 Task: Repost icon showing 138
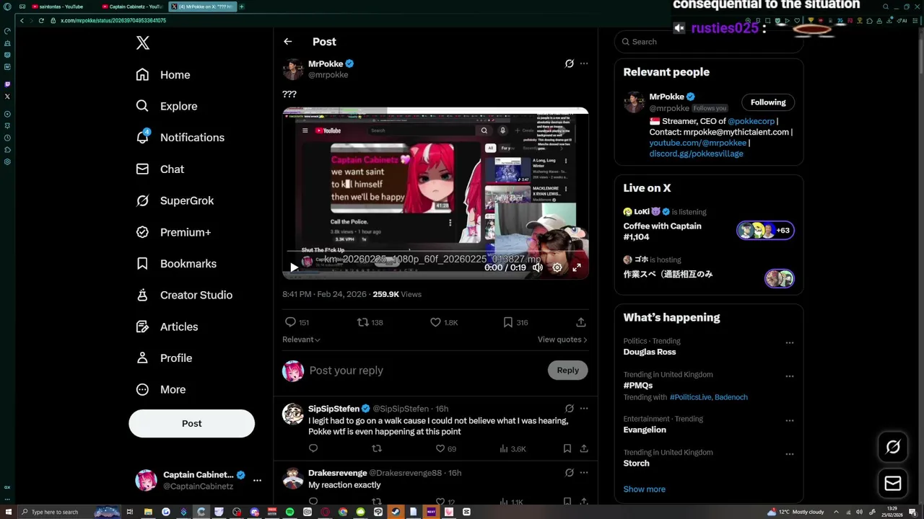click(x=363, y=322)
